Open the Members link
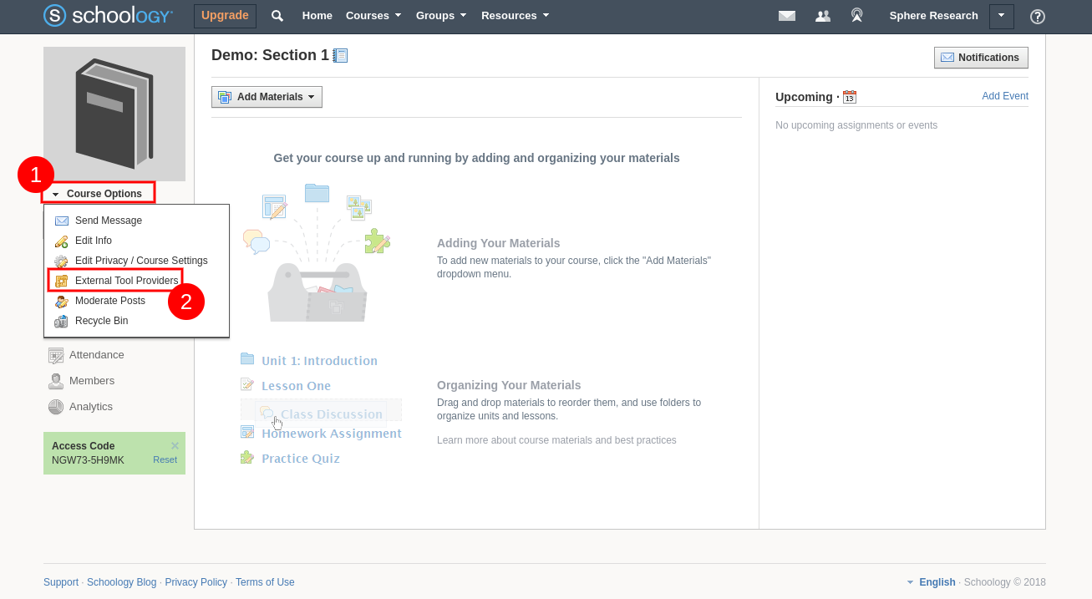This screenshot has width=1092, height=599. (x=92, y=381)
